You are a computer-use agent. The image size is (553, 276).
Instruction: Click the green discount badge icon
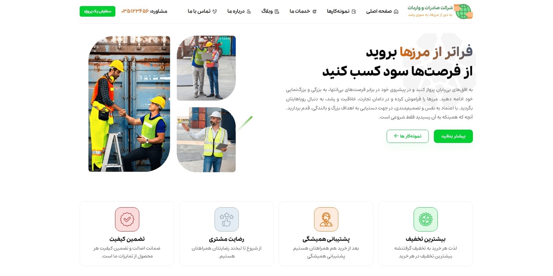point(425,219)
